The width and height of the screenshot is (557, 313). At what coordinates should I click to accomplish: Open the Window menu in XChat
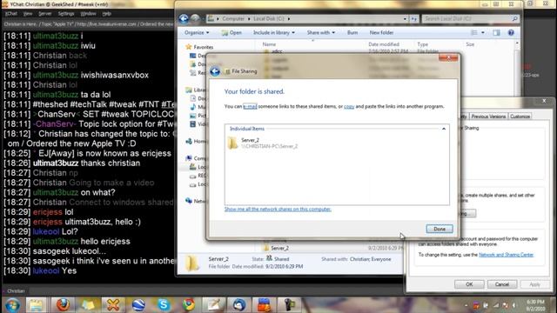pos(88,14)
